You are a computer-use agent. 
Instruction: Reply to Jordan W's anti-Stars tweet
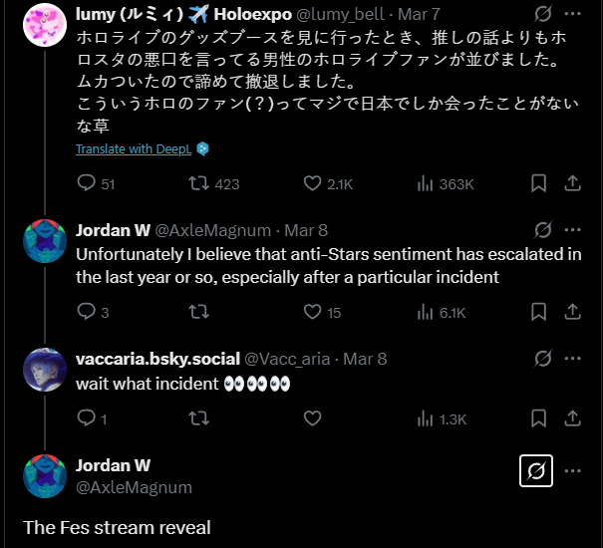click(x=86, y=312)
